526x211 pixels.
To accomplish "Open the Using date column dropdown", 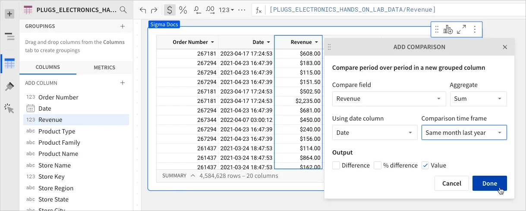I will point(375,133).
